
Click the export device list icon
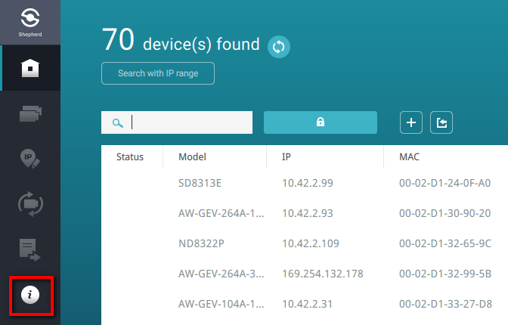tap(441, 122)
